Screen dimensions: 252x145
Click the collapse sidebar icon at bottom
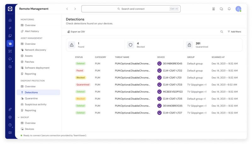(x=10, y=132)
